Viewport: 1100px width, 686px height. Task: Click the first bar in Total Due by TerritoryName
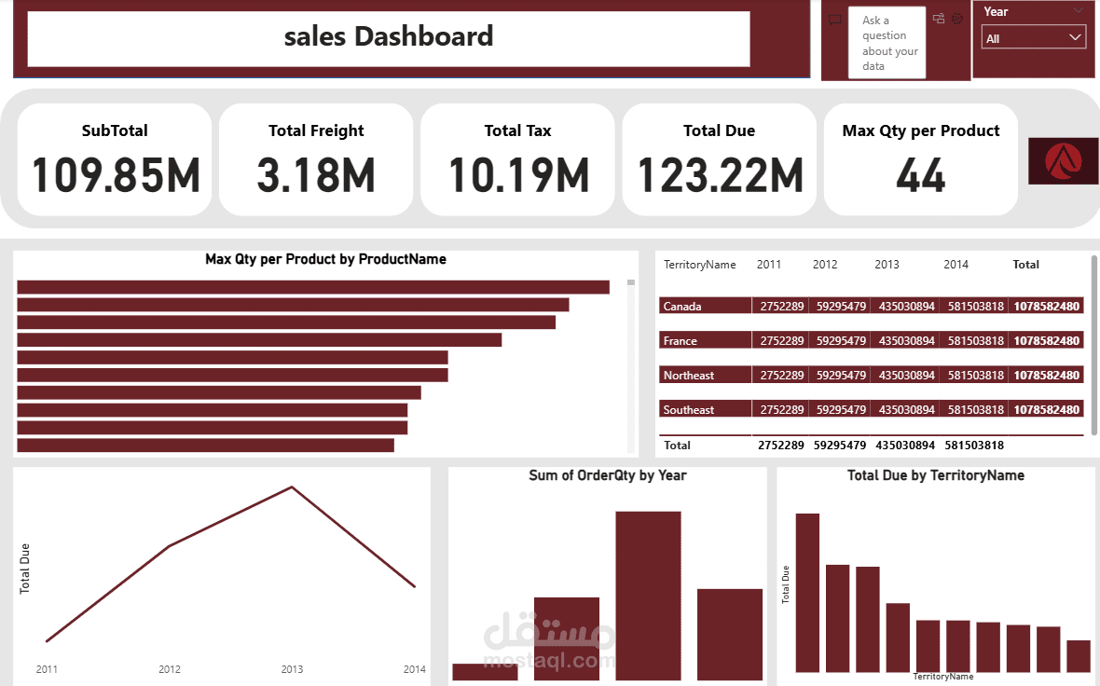tap(807, 587)
